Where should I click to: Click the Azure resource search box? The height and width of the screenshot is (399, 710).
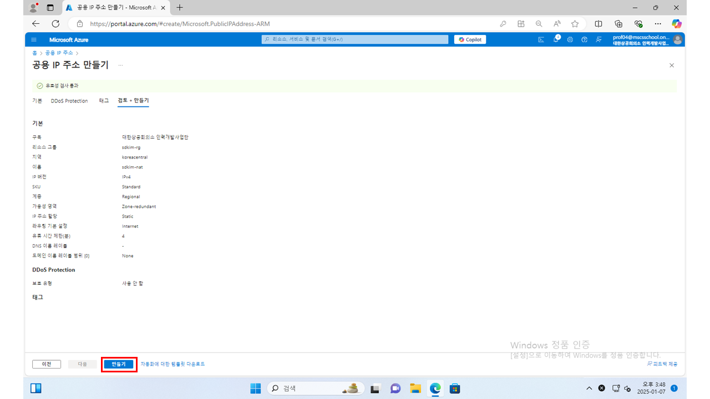pos(355,39)
